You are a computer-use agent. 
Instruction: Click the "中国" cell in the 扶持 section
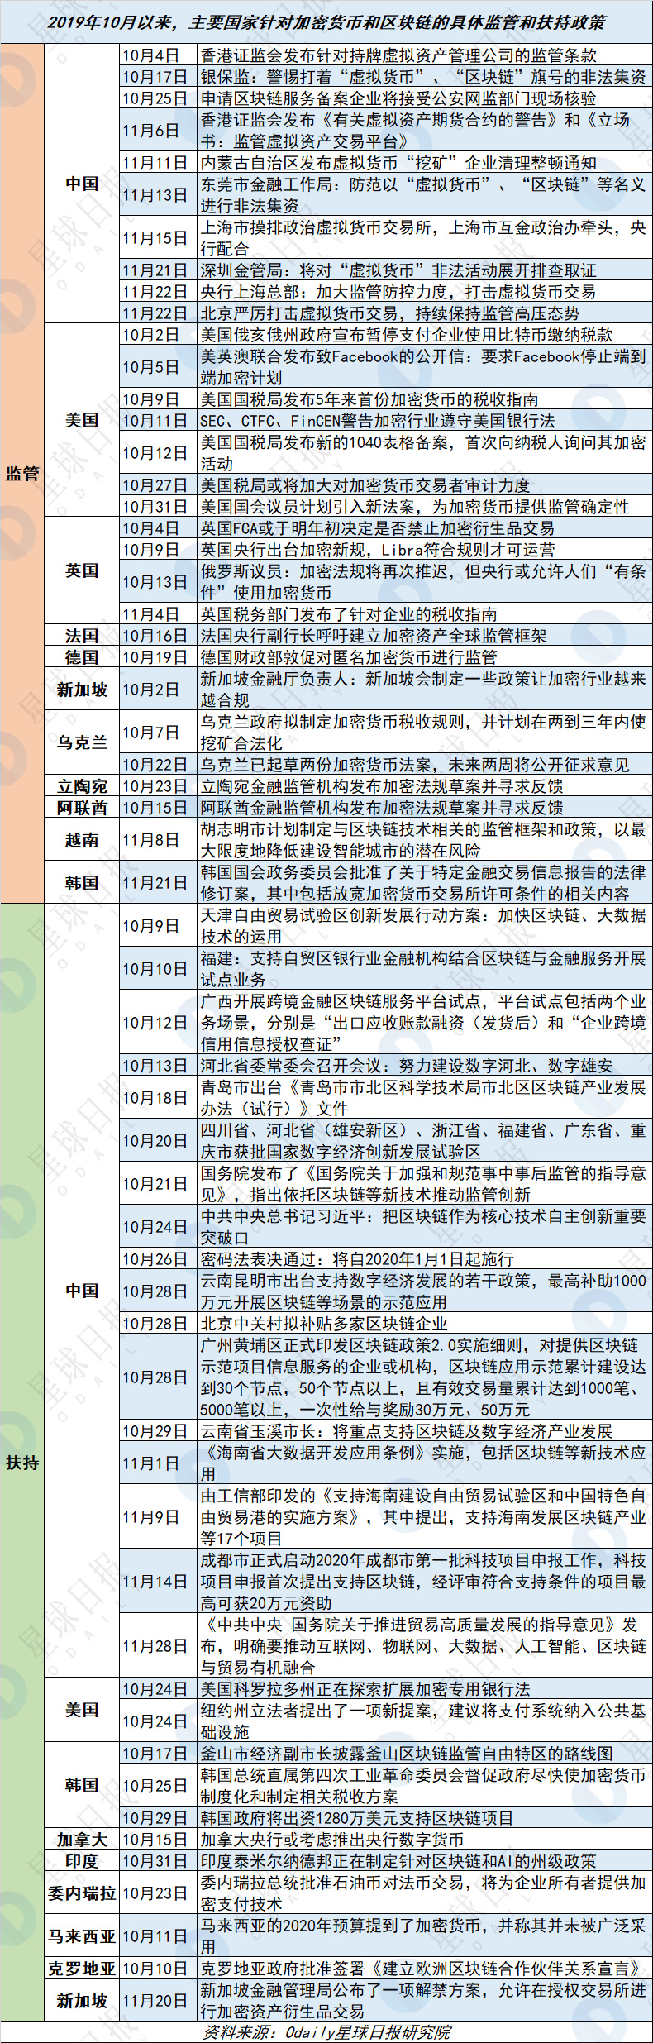[82, 1291]
